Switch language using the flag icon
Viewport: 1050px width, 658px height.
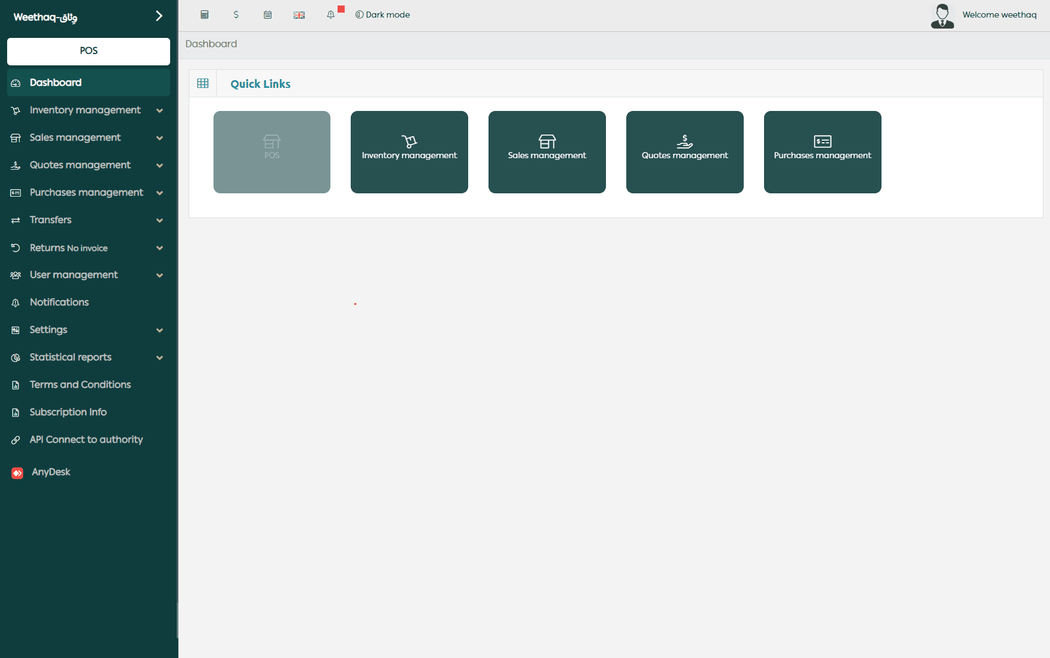point(299,15)
